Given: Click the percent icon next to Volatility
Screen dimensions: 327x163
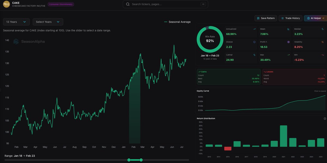Looking at the screenshot, I should tap(323, 42).
